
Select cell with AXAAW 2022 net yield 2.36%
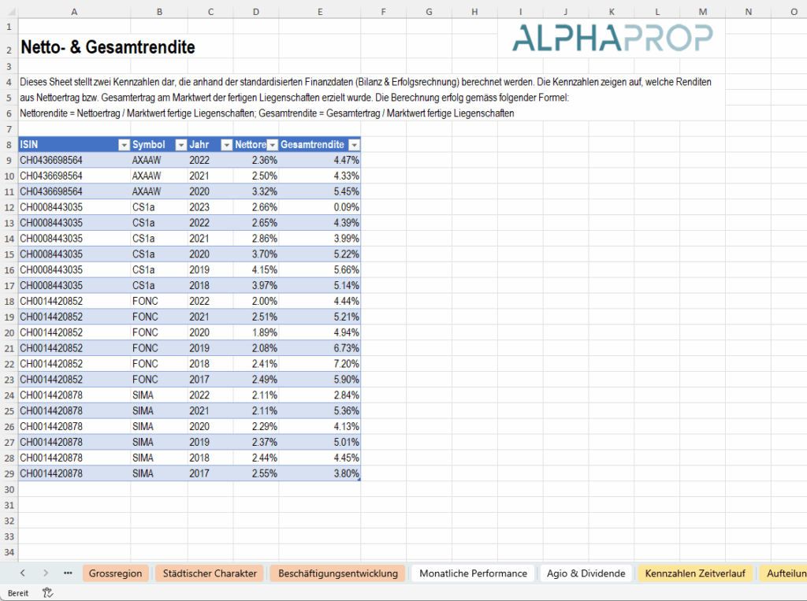pos(256,161)
